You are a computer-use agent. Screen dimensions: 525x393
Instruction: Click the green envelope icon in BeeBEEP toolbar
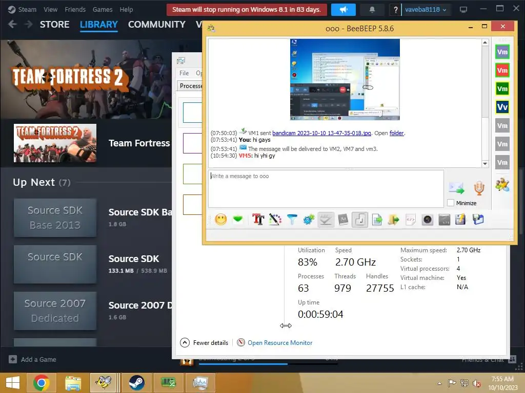(238, 220)
